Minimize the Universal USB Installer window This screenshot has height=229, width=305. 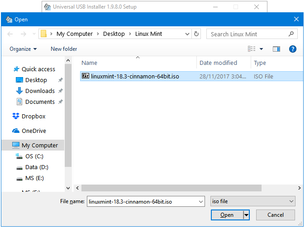coord(215,7)
